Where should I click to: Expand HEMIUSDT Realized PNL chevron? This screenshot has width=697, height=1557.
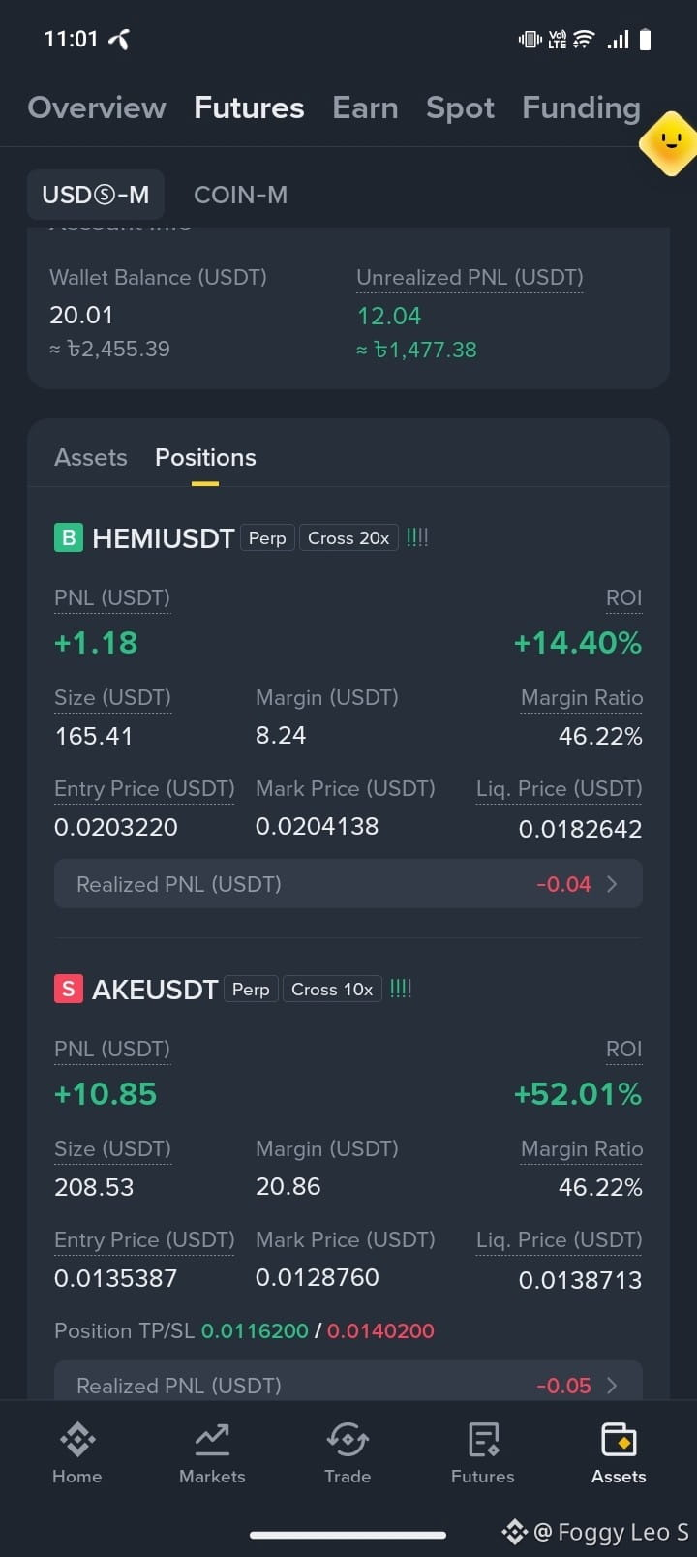(x=612, y=884)
